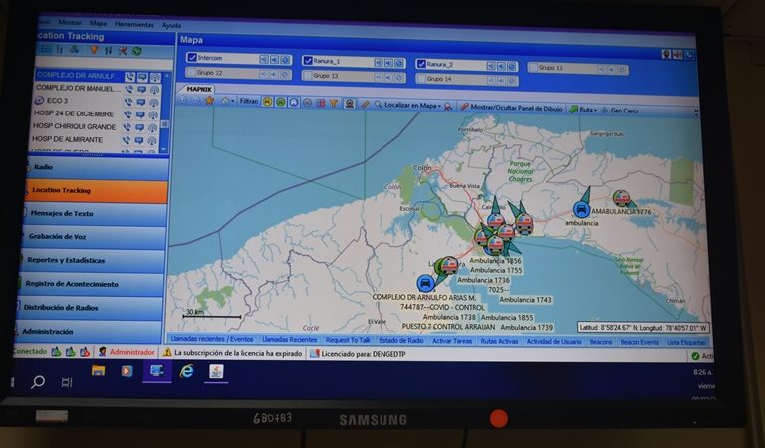Click the boxed person icon on the map toolbar

click(x=350, y=104)
